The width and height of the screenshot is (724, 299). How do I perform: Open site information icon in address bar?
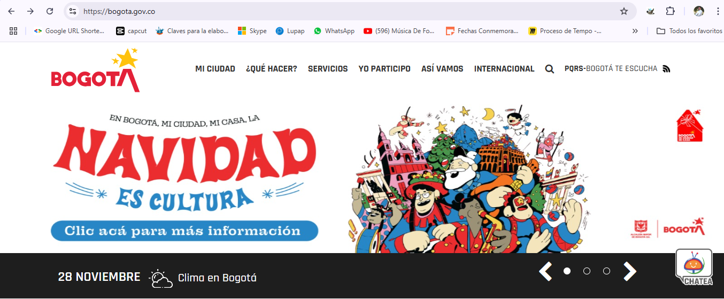point(73,11)
